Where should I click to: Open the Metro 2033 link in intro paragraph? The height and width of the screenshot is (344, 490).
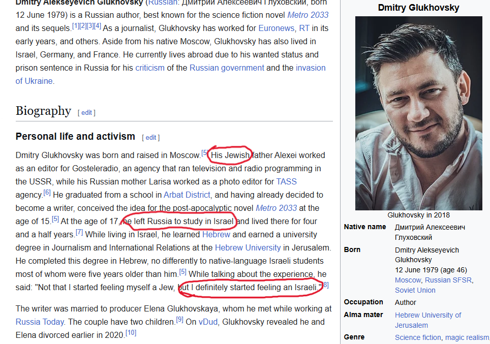pos(308,15)
